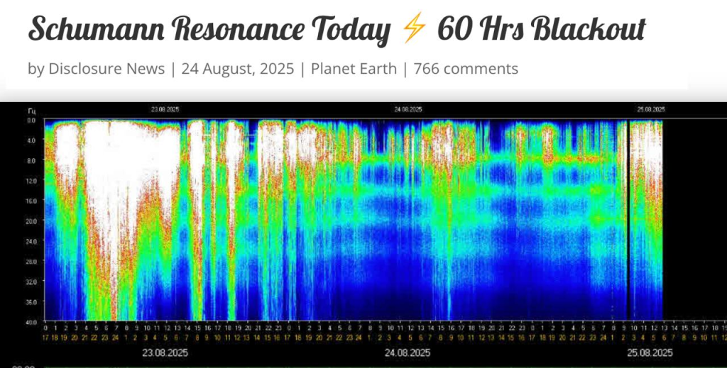Click the large 23.08.2025 date below the chart
Viewport: 727px width, 368px height.
coord(166,352)
